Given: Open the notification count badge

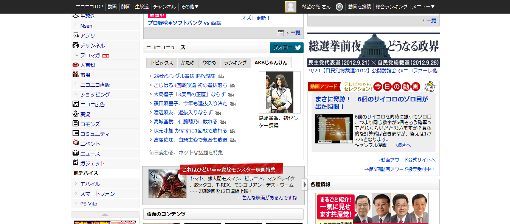Looking at the screenshot, I should click(339, 7).
